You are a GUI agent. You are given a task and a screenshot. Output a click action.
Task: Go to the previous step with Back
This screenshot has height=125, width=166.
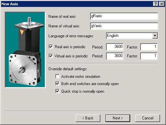88,118
